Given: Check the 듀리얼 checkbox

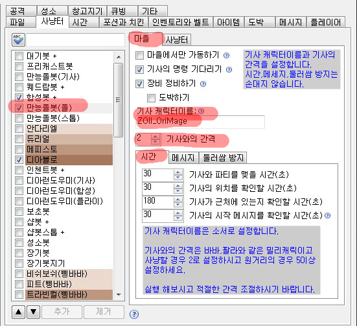Looking at the screenshot, I should click(19, 139).
